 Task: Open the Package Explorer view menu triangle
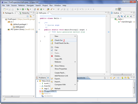point(33,16)
